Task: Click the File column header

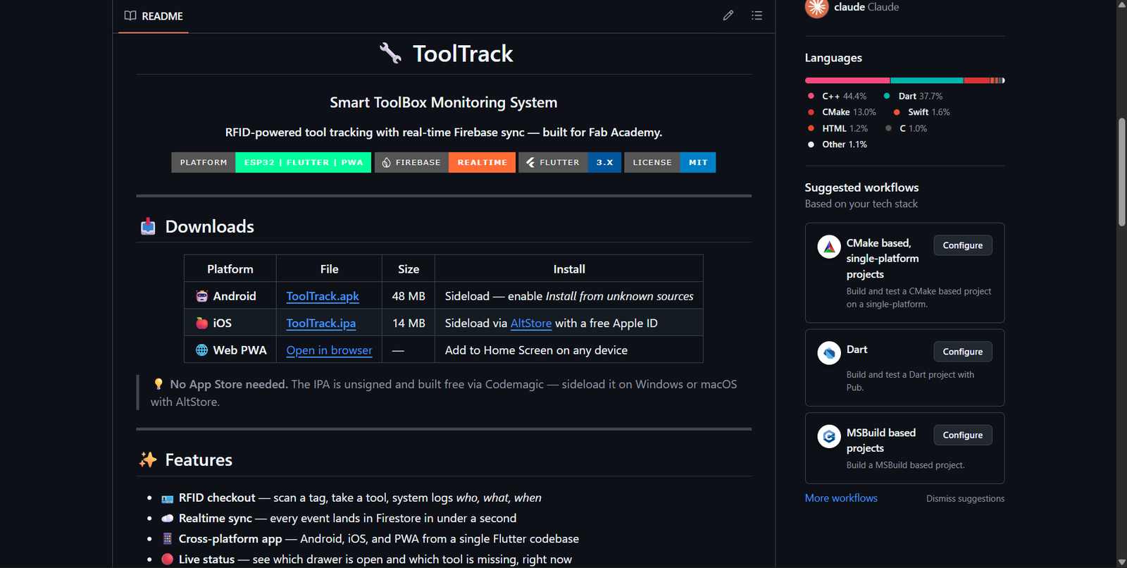Action: 329,269
